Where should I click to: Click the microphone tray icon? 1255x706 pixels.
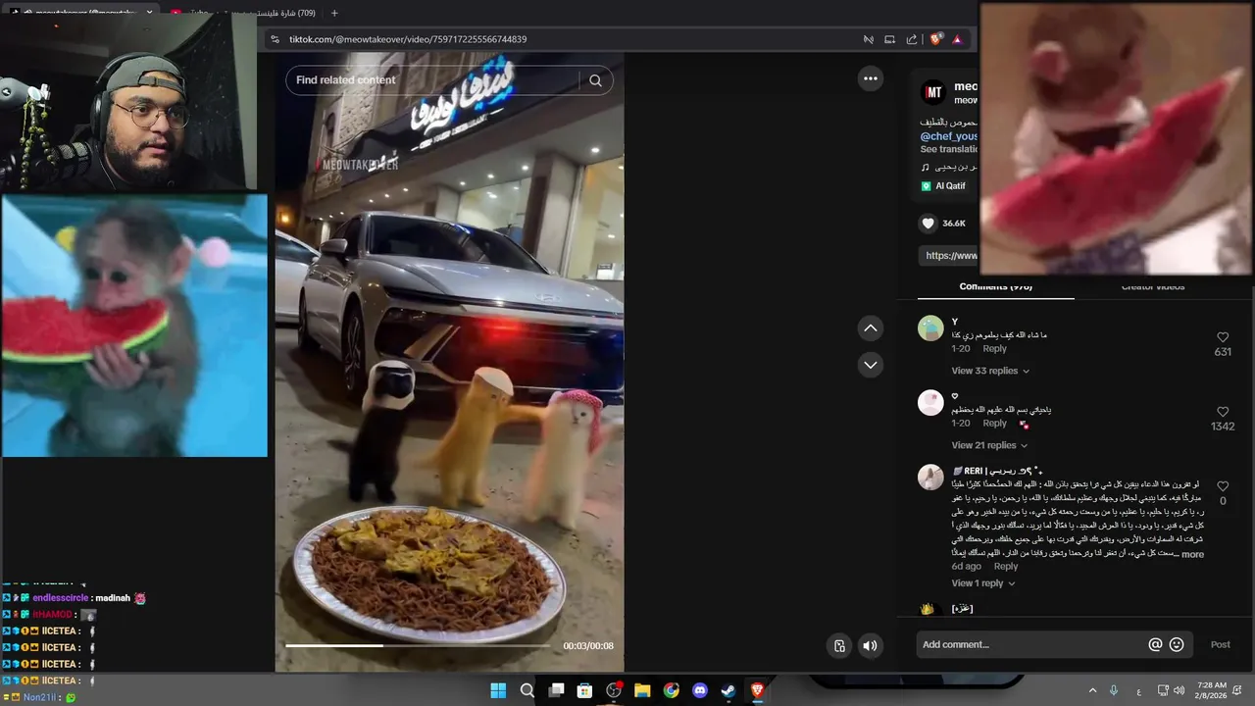(x=1114, y=690)
